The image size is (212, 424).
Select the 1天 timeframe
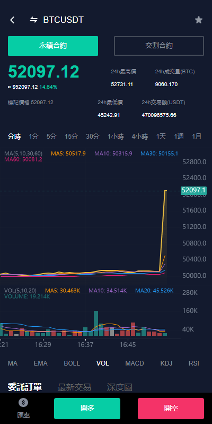coord(161,137)
